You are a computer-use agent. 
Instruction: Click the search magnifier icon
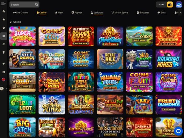coord(37,5)
